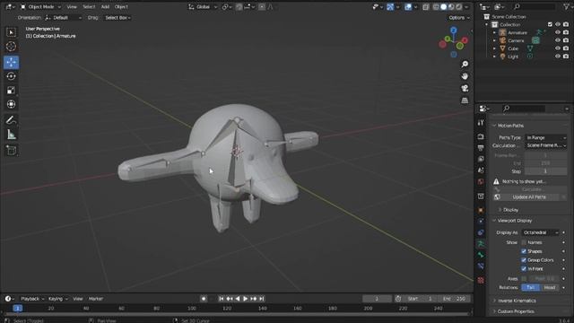
Task: Select the Head relations button
Action: click(x=550, y=287)
